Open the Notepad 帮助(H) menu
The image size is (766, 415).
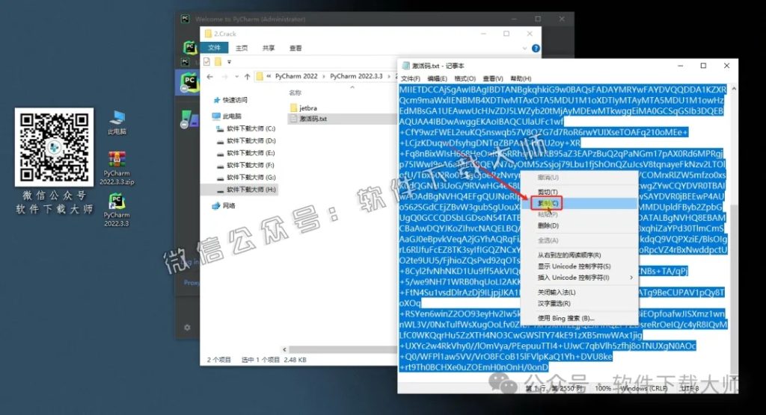[x=521, y=78]
